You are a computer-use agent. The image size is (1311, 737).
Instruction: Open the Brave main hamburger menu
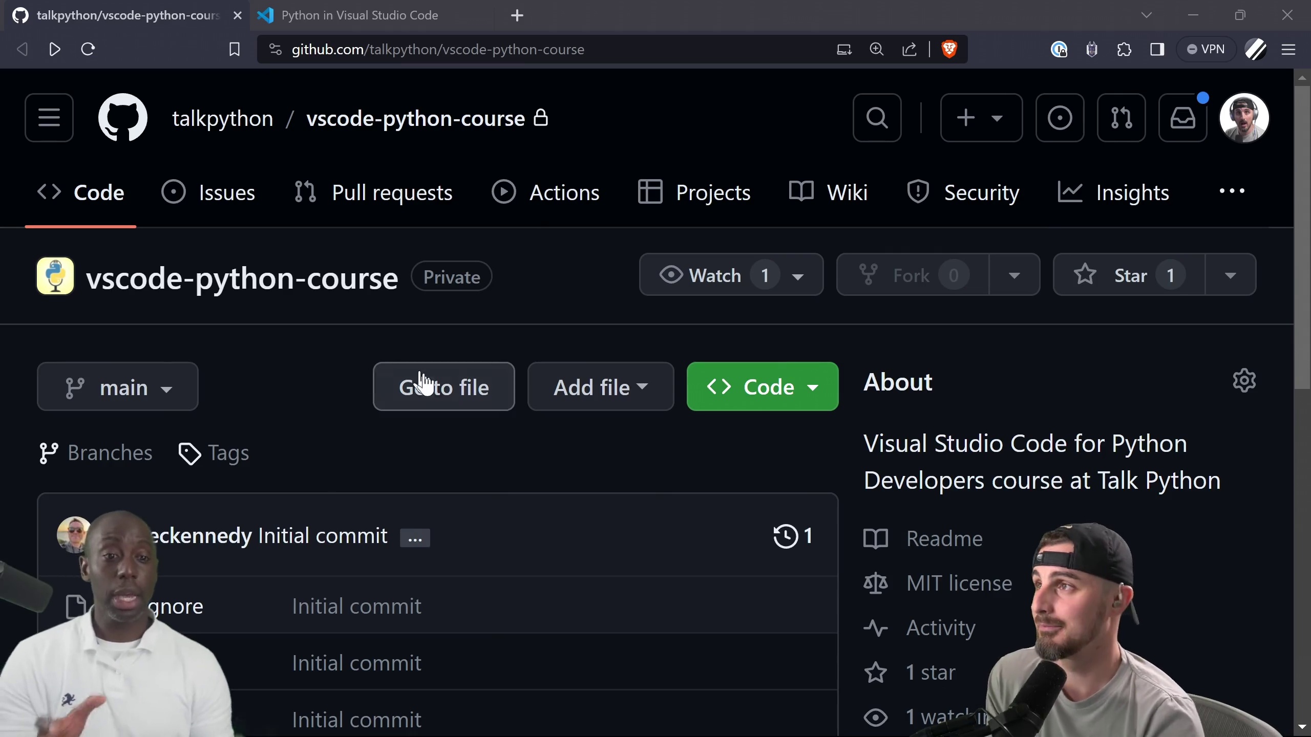coord(1288,49)
